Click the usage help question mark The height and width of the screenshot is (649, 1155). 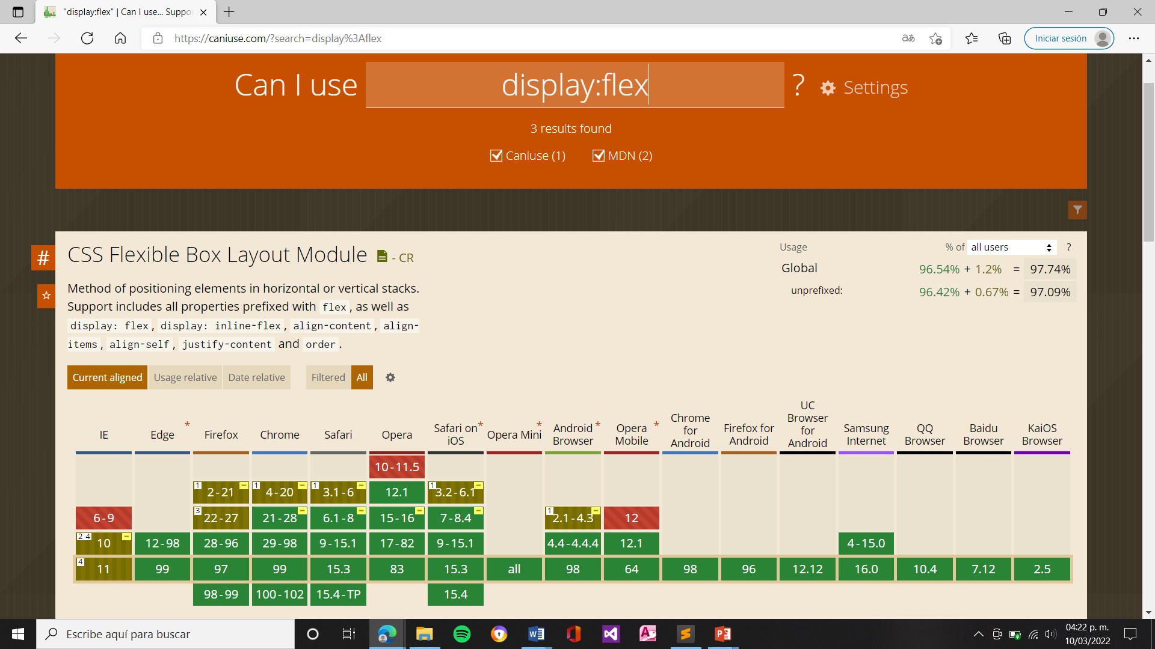coord(1069,247)
